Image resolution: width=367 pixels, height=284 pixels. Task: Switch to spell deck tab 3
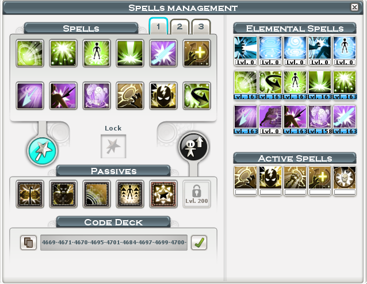[201, 26]
